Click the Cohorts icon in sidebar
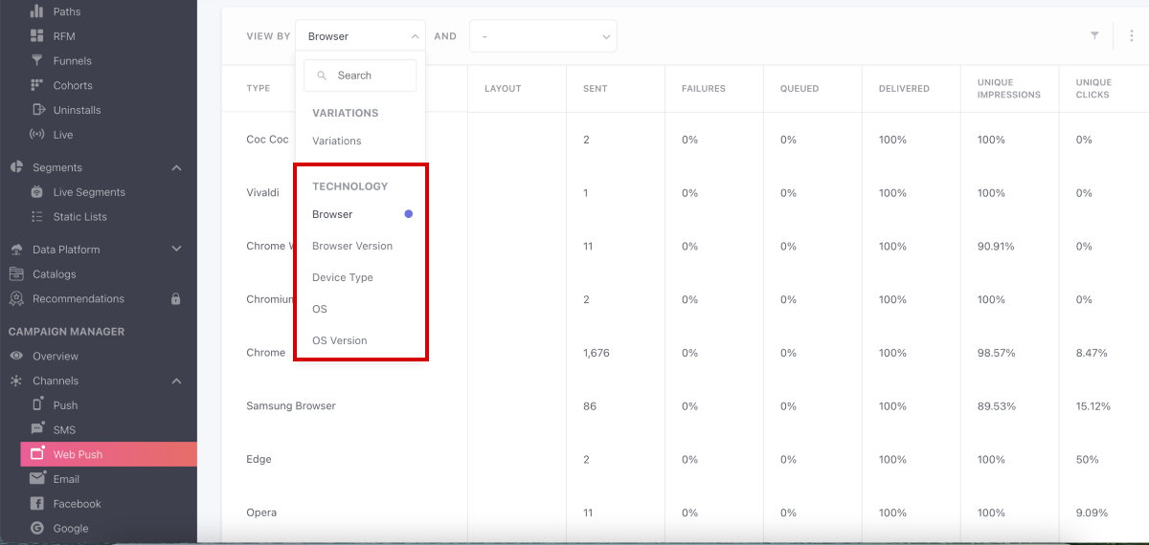The image size is (1149, 545). tap(37, 85)
